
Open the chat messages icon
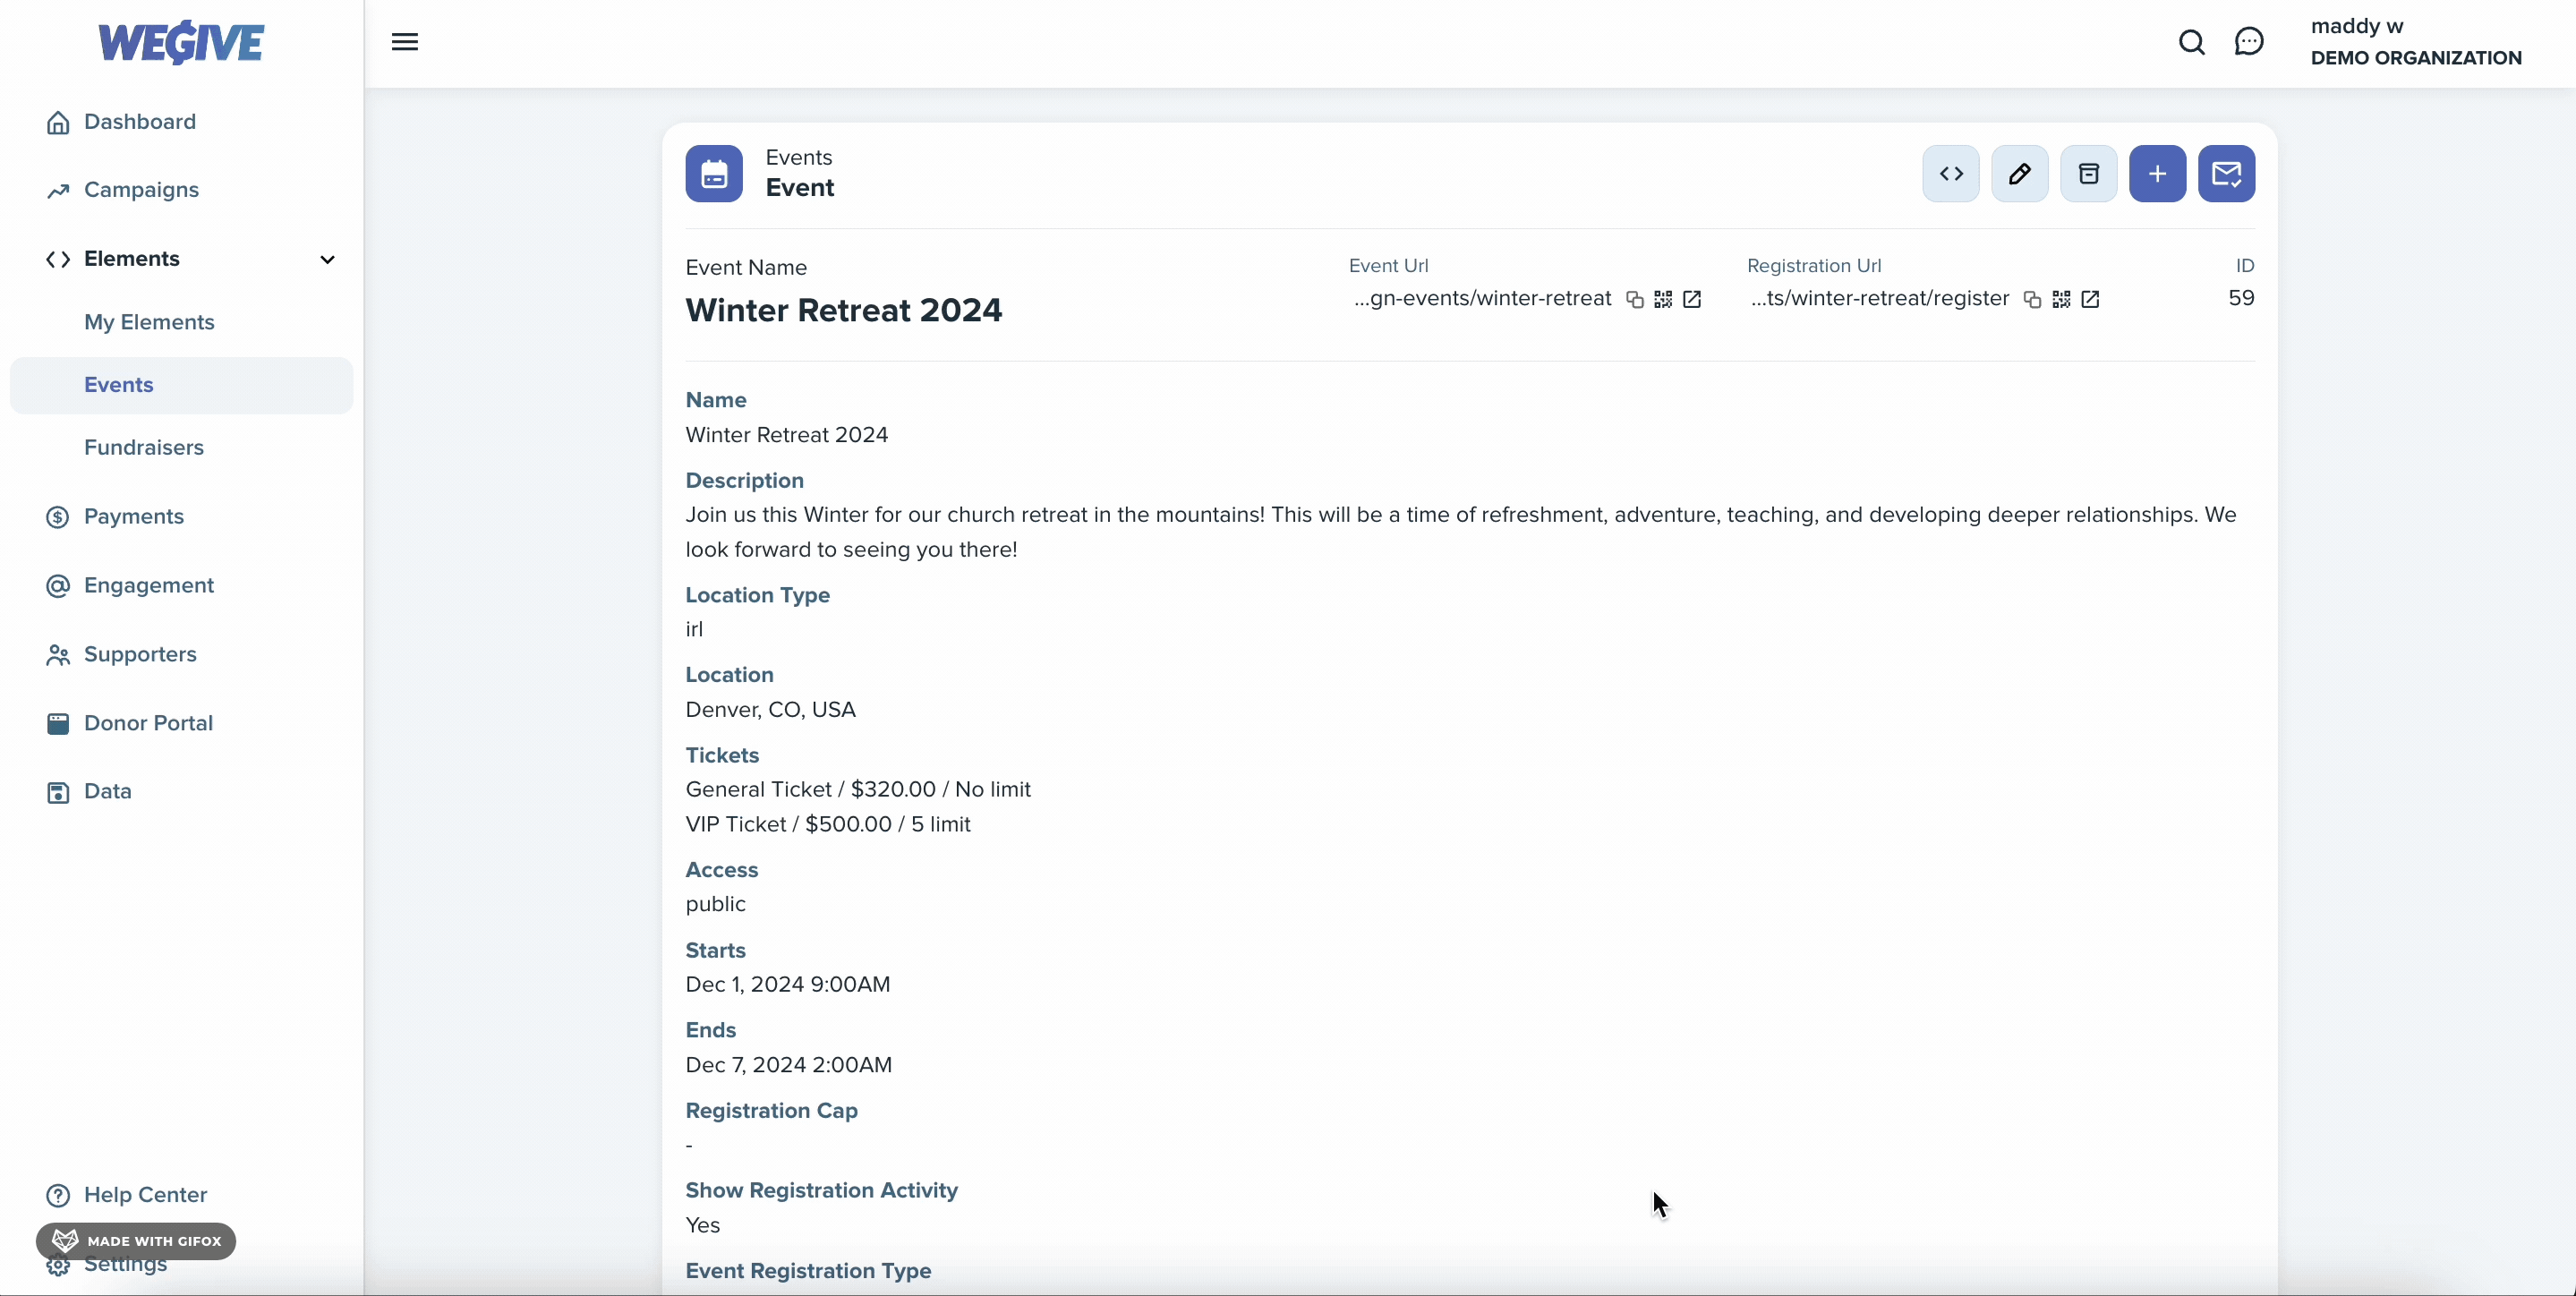(x=2249, y=42)
